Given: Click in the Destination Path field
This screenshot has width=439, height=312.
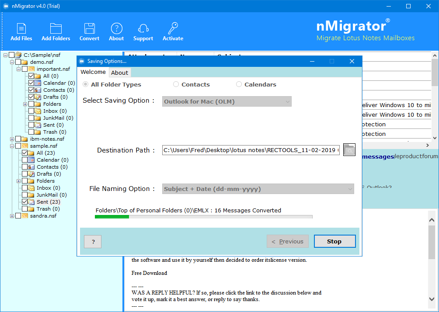Looking at the screenshot, I should point(251,150).
